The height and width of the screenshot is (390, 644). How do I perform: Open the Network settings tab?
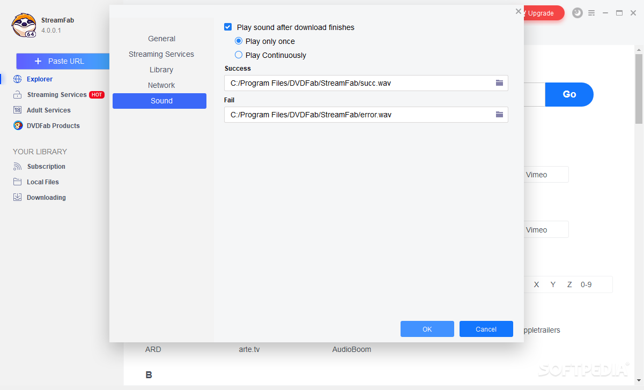click(161, 85)
